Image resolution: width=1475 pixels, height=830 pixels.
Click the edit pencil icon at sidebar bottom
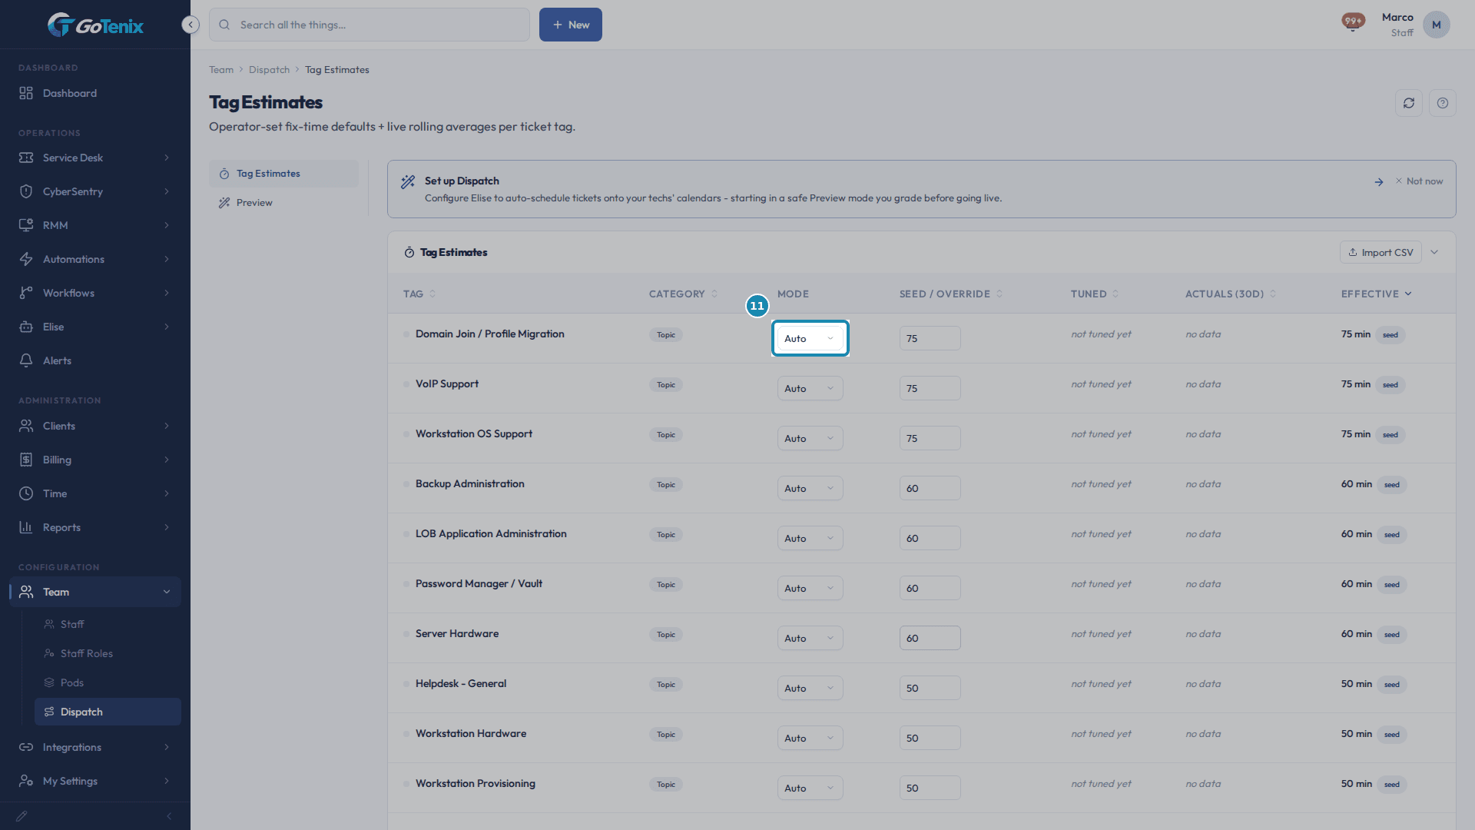pos(22,816)
